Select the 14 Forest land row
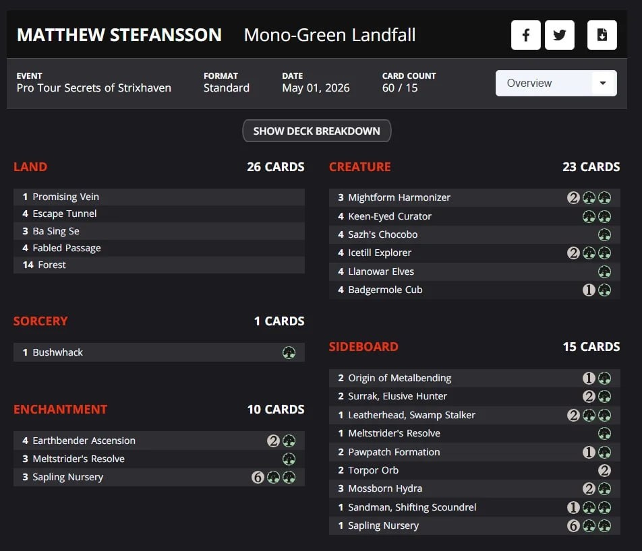The height and width of the screenshot is (551, 642). point(159,265)
